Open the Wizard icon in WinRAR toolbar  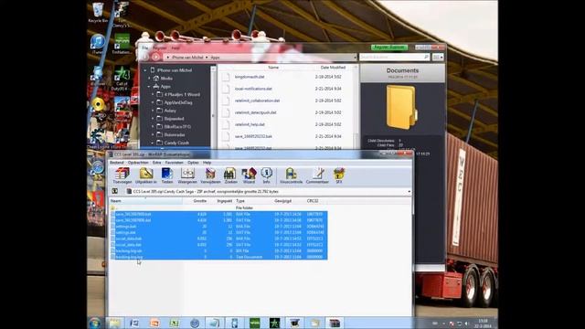click(249, 175)
